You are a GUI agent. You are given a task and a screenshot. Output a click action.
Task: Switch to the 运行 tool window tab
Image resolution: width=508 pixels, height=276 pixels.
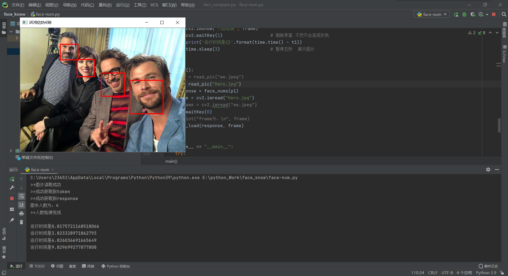16,266
